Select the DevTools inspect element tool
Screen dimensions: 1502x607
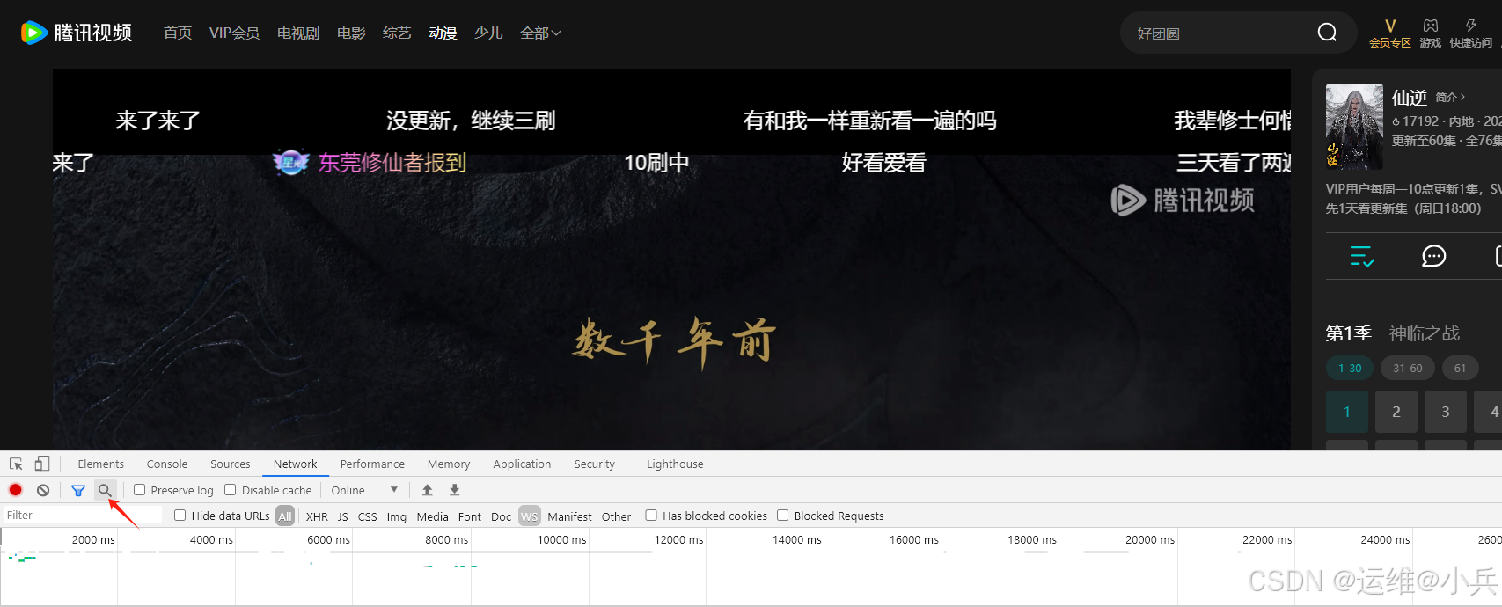[x=16, y=464]
